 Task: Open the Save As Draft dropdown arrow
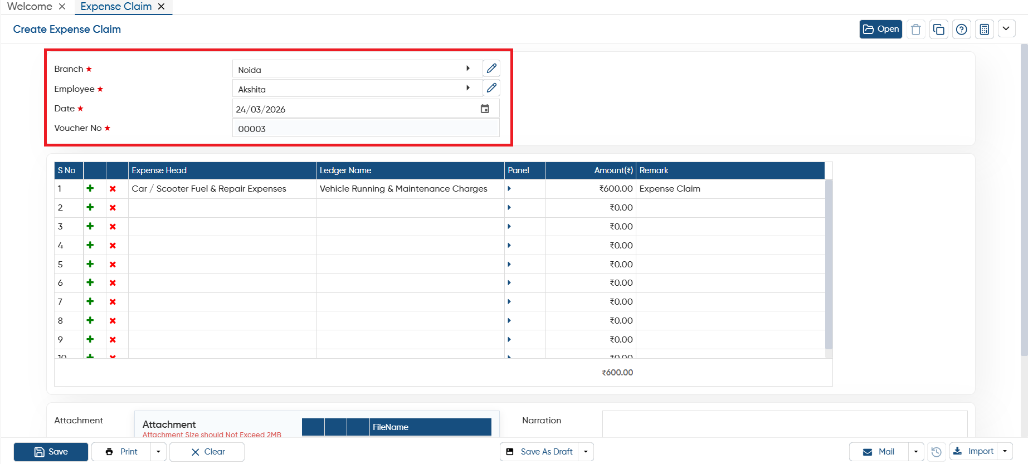point(586,452)
